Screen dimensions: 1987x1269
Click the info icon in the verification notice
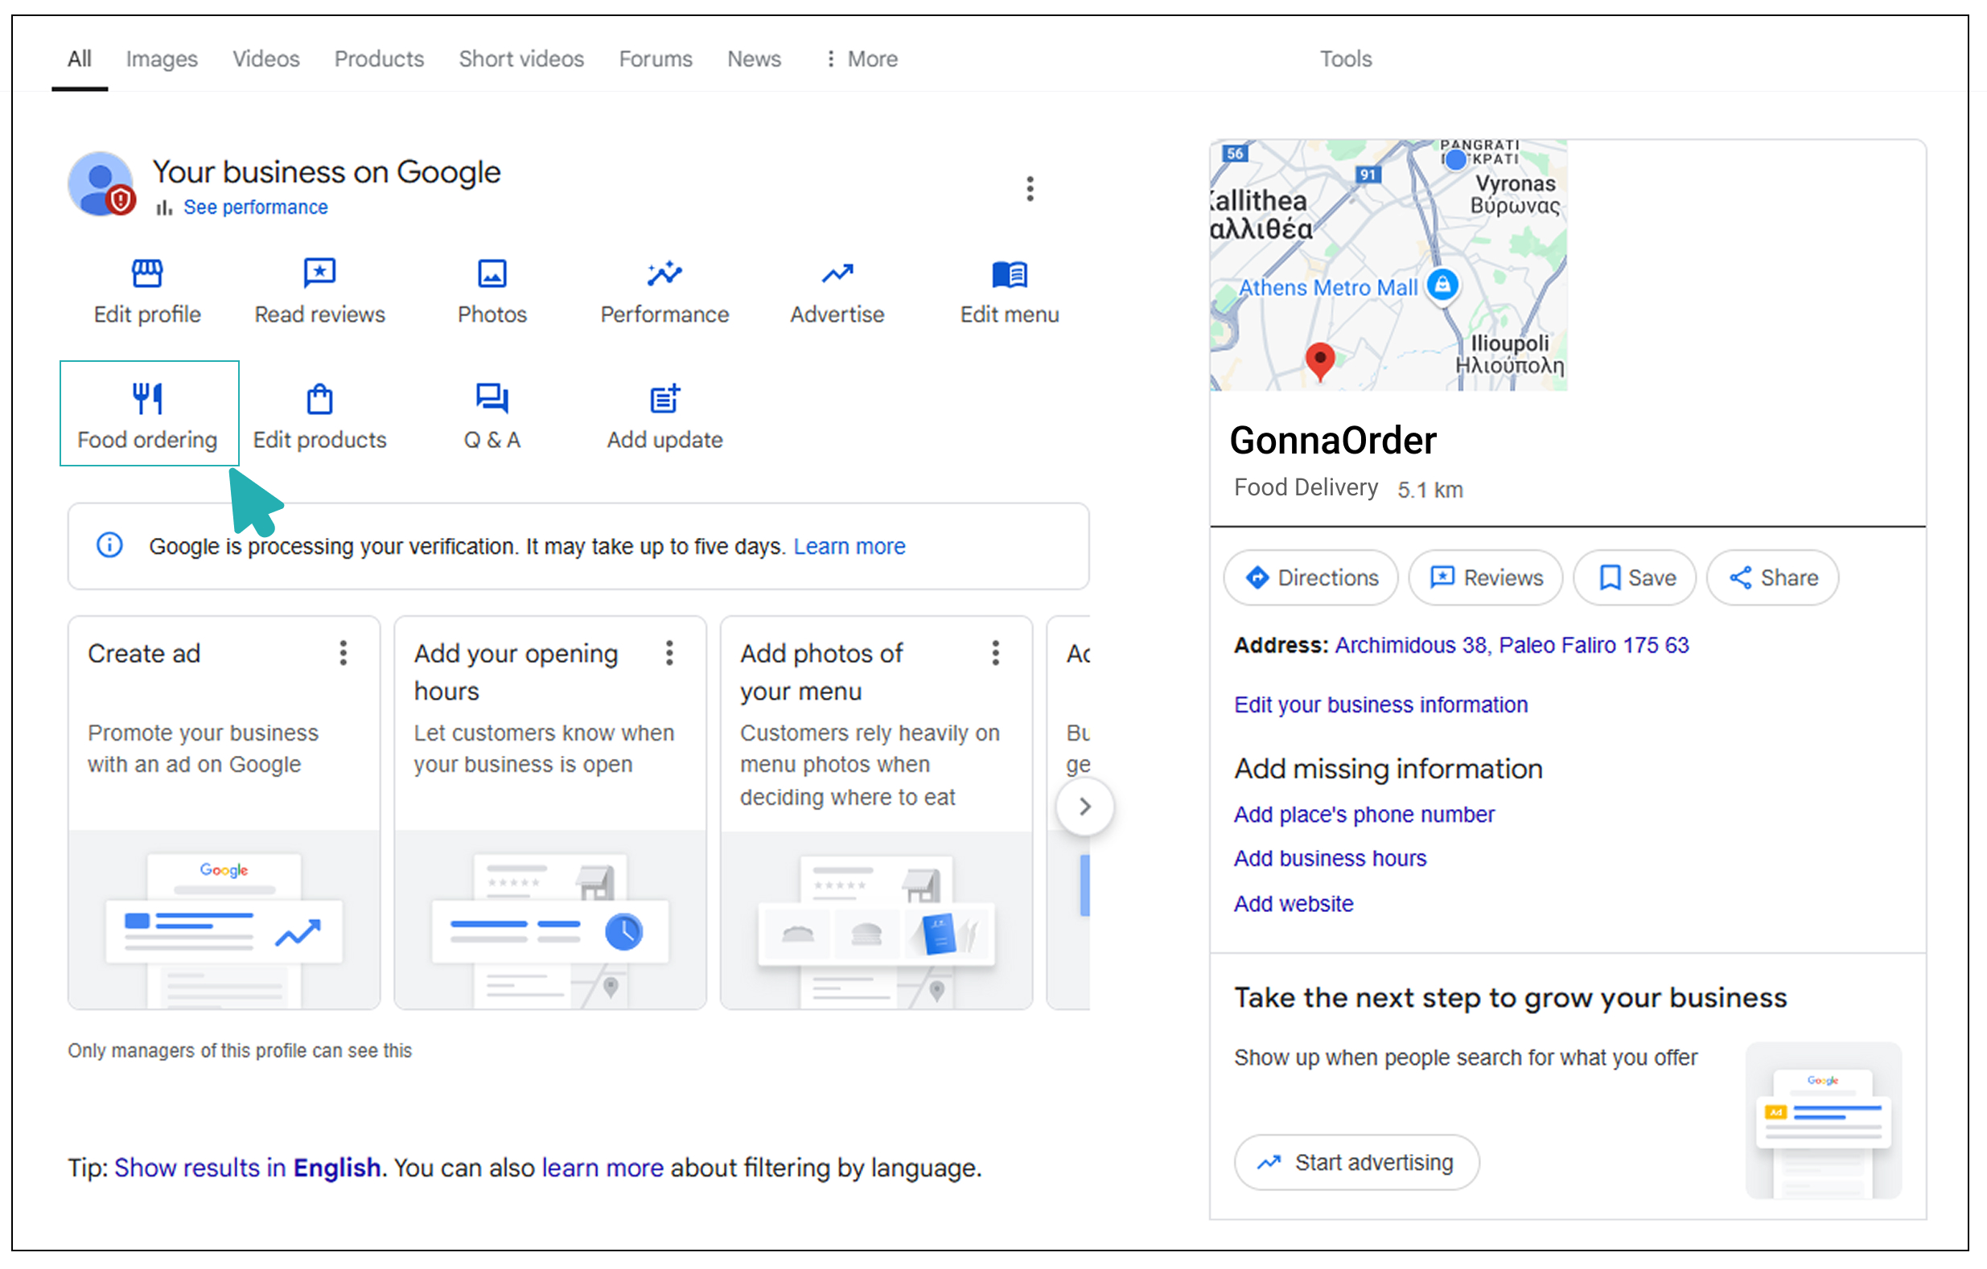tap(109, 545)
